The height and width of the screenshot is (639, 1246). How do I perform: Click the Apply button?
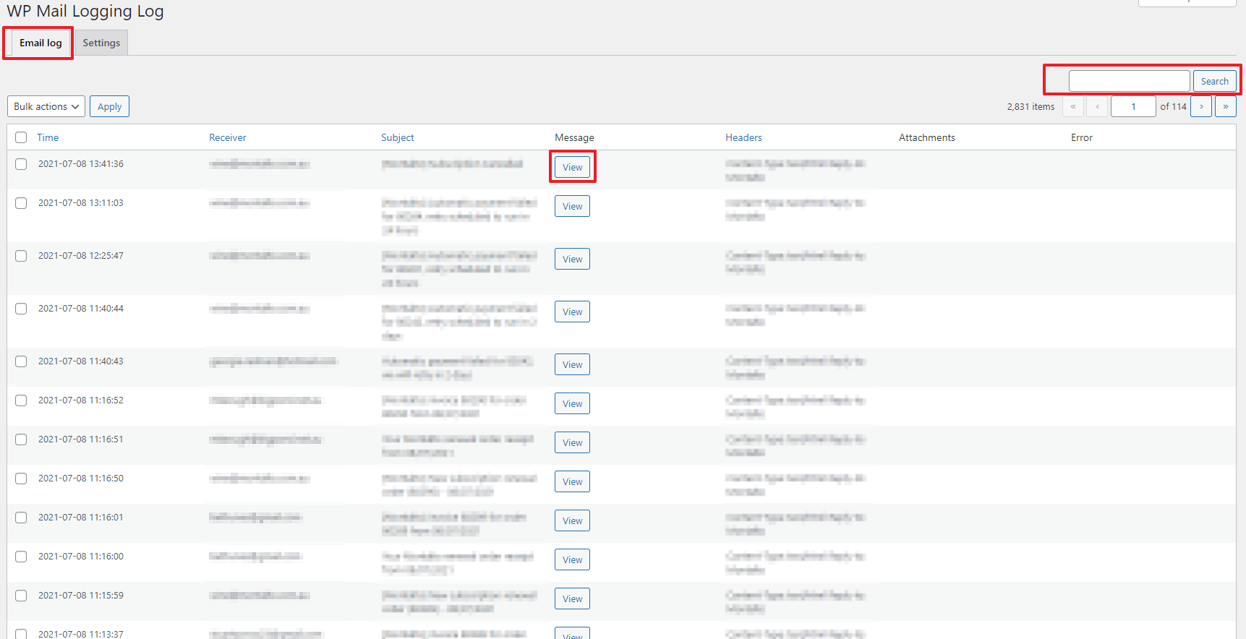109,106
